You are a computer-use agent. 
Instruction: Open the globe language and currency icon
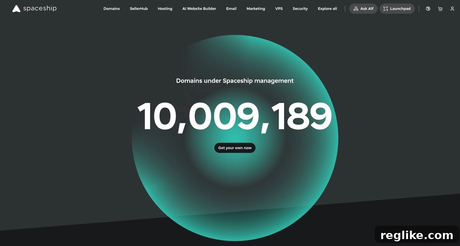tap(428, 8)
